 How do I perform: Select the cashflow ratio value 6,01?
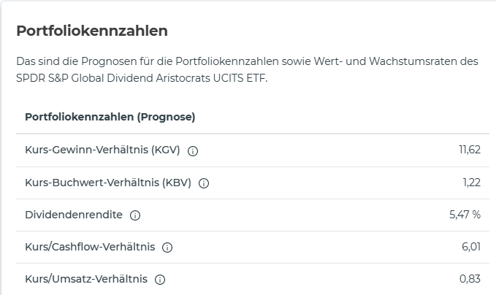[x=470, y=247]
